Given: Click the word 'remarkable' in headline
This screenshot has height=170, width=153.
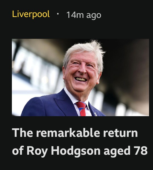Looking at the screenshot, I should pyautogui.click(x=68, y=133).
